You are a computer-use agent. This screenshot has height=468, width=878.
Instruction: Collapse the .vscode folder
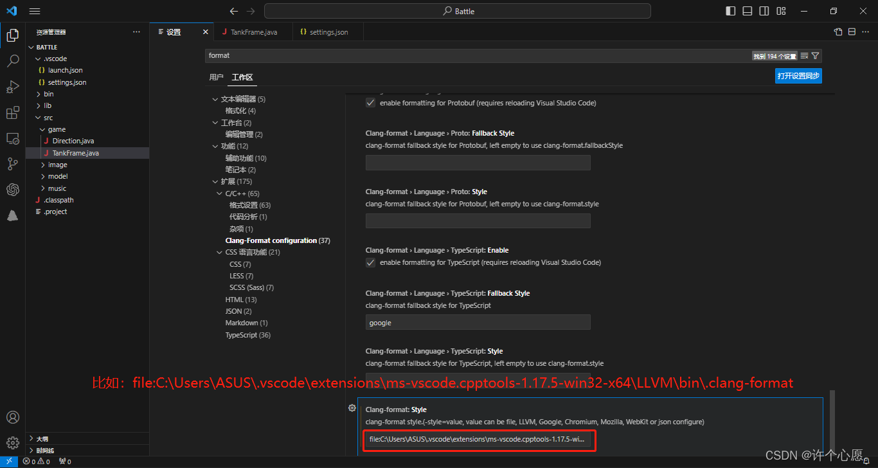[x=38, y=59]
